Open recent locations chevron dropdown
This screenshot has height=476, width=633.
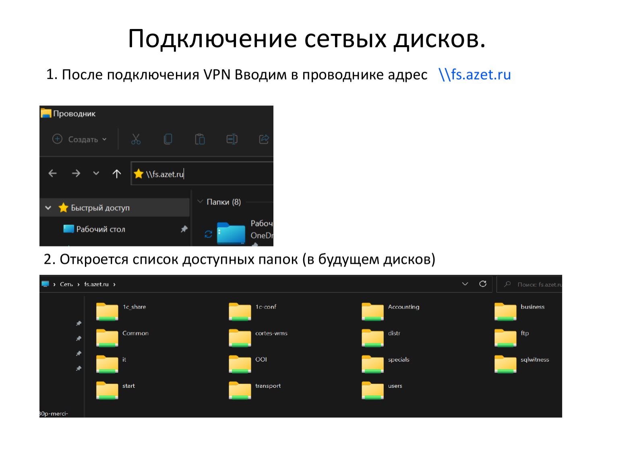(x=96, y=174)
